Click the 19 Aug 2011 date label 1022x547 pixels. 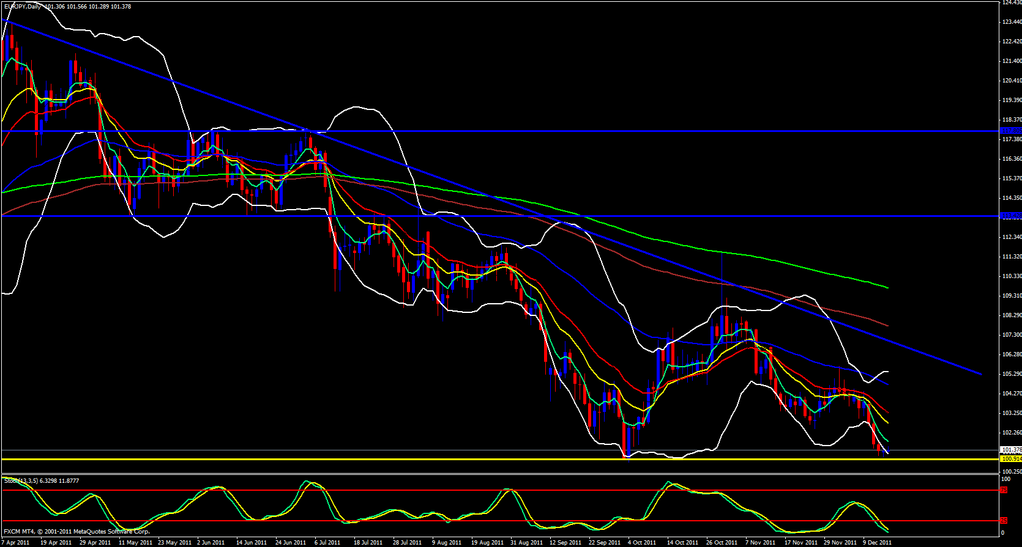[x=487, y=542]
